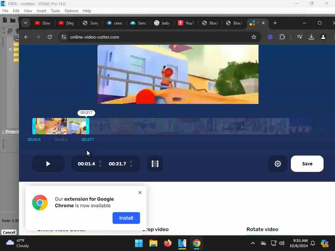
Task: Open the Help menu in VEGAS Pro
Action: click(87, 11)
